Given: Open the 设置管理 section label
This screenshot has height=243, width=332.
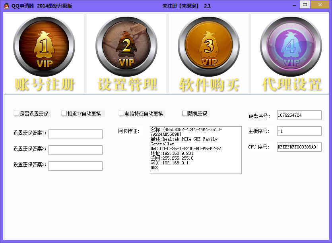Looking at the screenshot, I should pos(126,83).
